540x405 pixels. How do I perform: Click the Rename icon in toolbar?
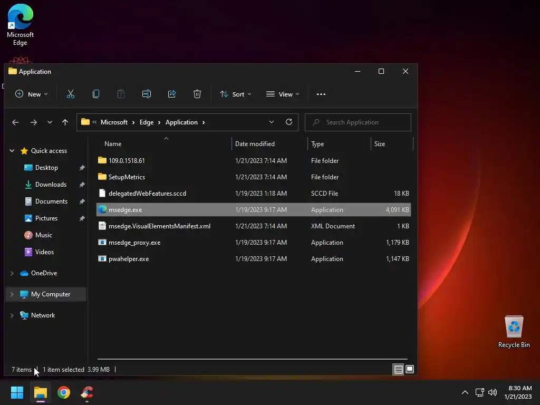tap(147, 94)
